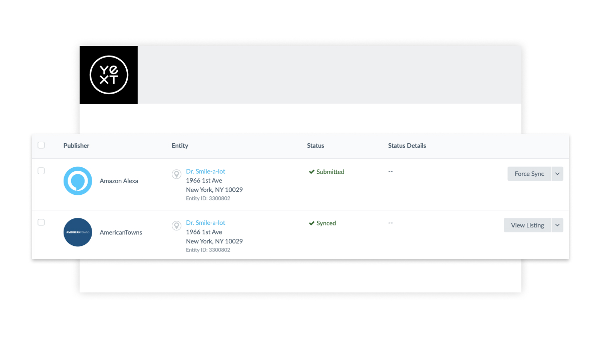The height and width of the screenshot is (338, 601).
Task: Click the Publisher column header
Action: pyautogui.click(x=76, y=146)
